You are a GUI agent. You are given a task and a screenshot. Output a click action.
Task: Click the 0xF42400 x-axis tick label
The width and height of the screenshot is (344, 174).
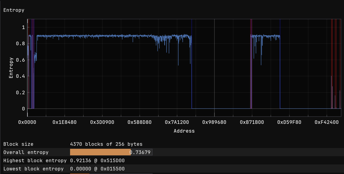[x=326, y=122]
